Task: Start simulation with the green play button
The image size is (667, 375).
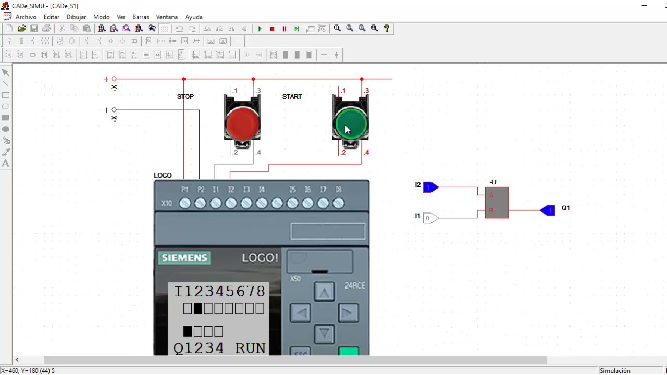Action: 260,29
